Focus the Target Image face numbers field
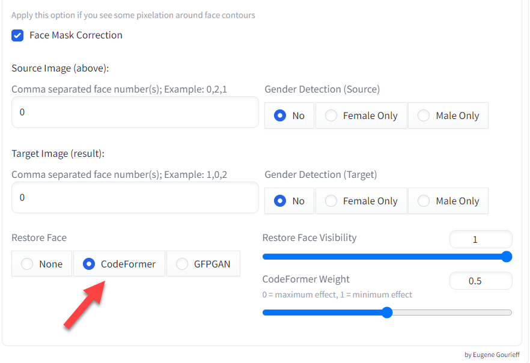Viewport: 530px width, 363px height. coord(135,198)
